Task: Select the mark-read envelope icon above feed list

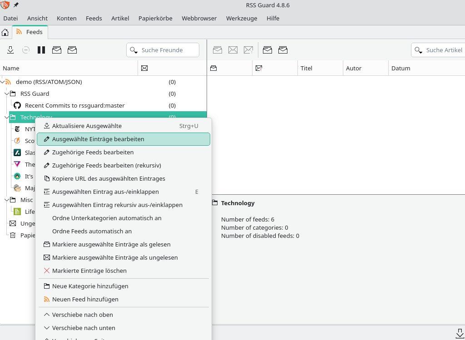Action: [x=57, y=50]
